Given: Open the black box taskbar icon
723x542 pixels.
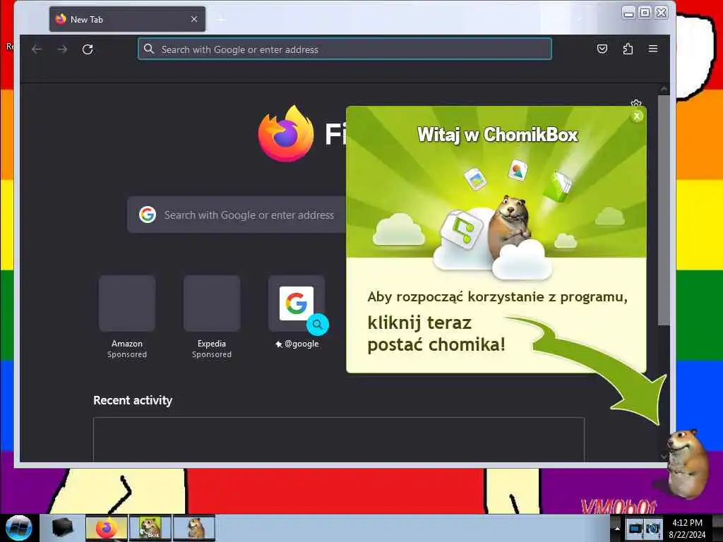Looking at the screenshot, I should [62, 528].
